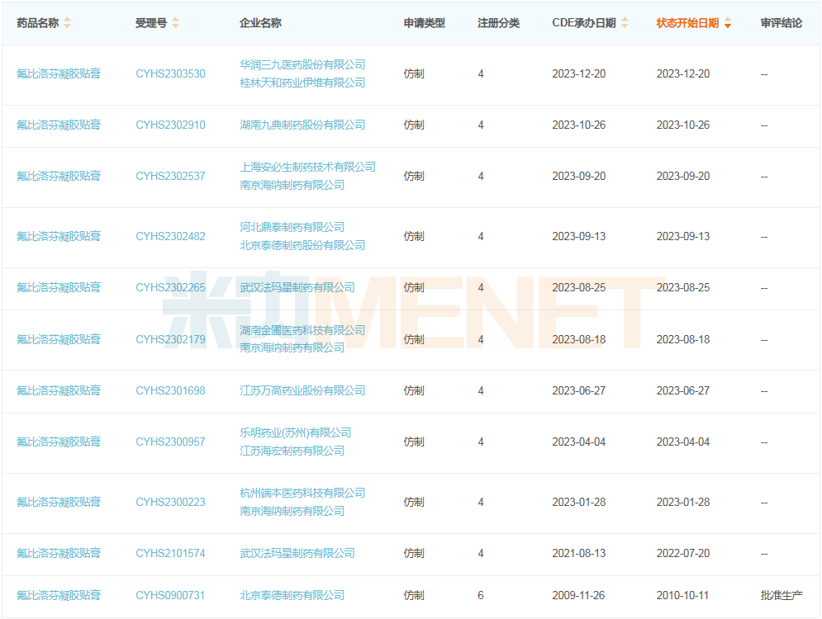This screenshot has width=822, height=619.
Task: Open 氟比洛芬凝胶贴膏 in the CYHS2302910 row
Action: click(59, 125)
